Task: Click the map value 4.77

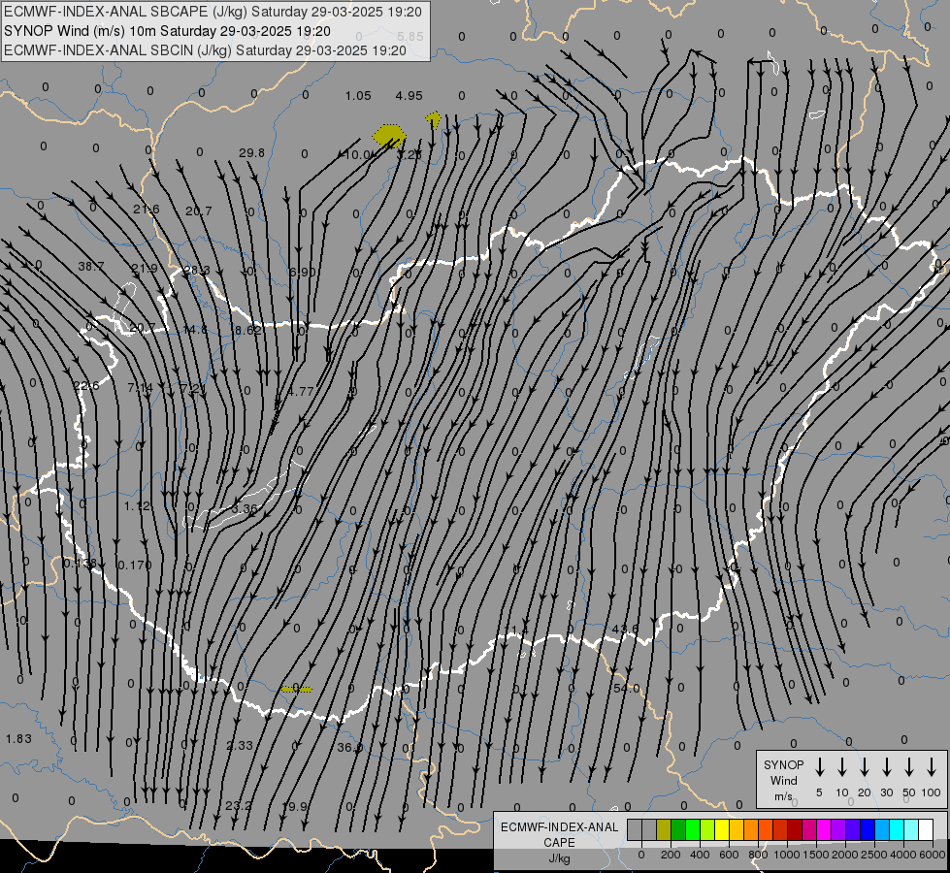Action: 301,391
